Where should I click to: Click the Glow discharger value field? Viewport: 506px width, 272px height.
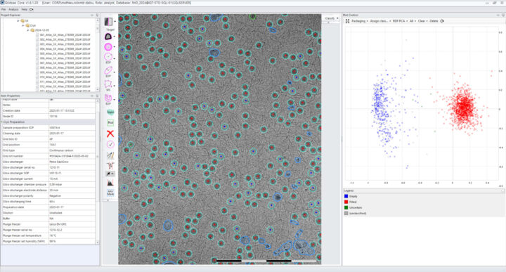click(72, 162)
